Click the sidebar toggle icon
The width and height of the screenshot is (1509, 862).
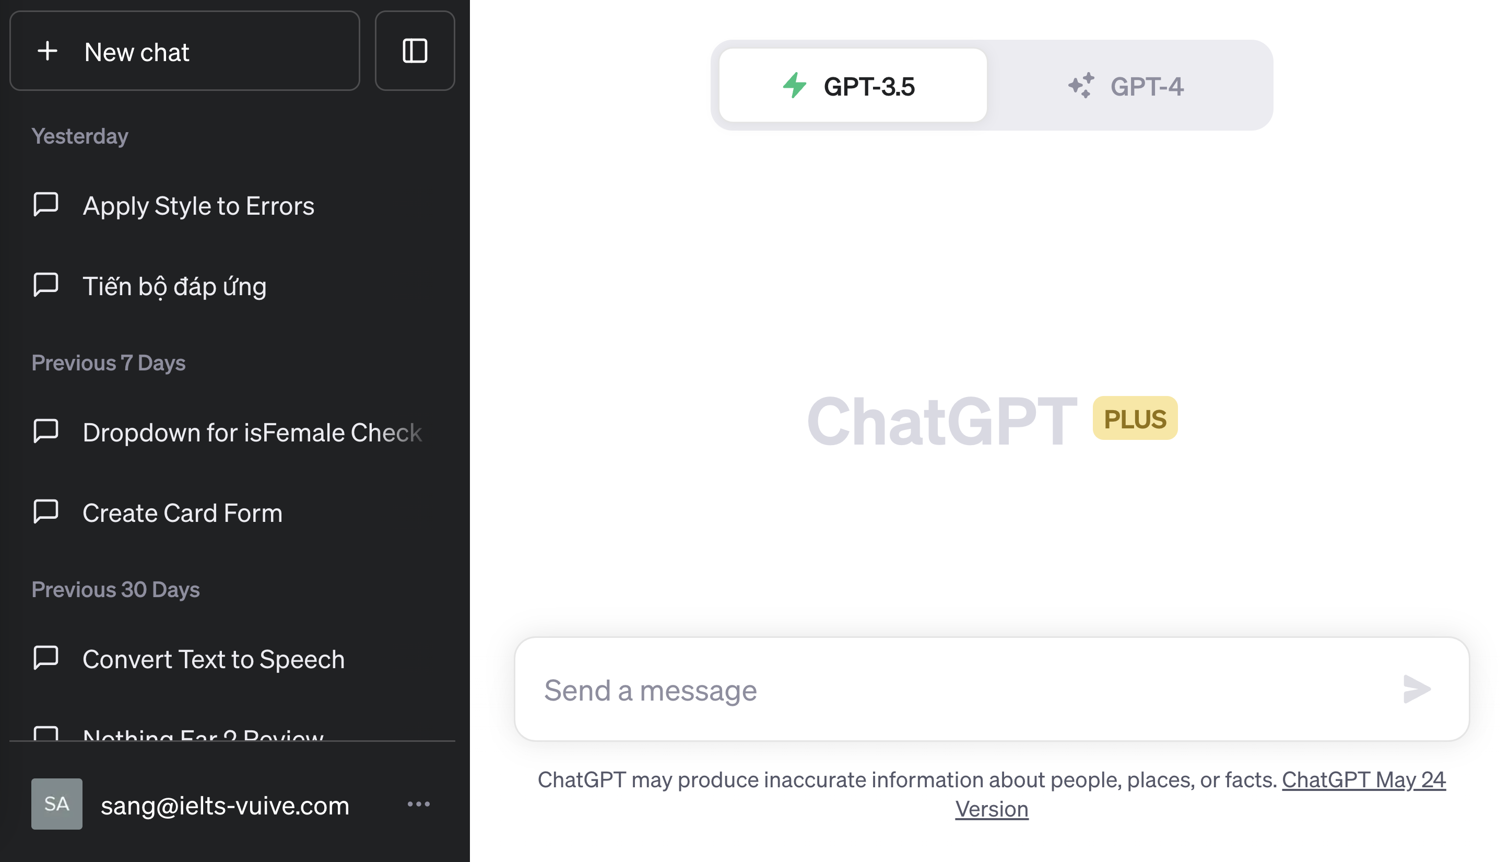pyautogui.click(x=415, y=50)
